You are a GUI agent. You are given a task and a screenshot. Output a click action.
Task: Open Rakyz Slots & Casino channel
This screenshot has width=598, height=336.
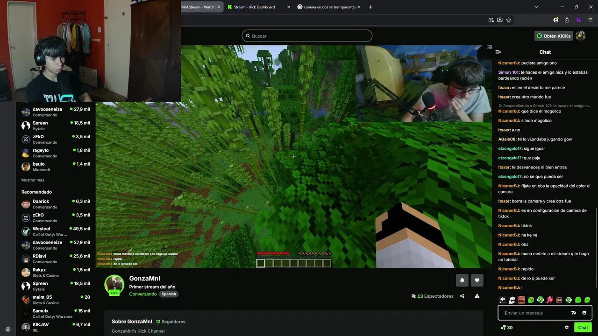point(55,273)
